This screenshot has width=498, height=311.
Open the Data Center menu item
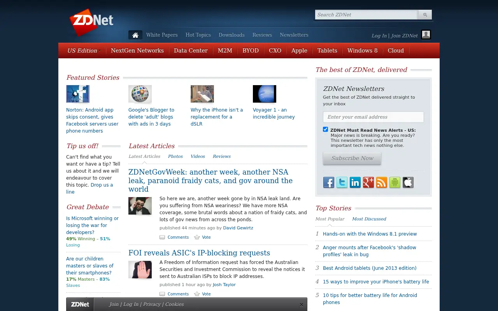pyautogui.click(x=191, y=51)
